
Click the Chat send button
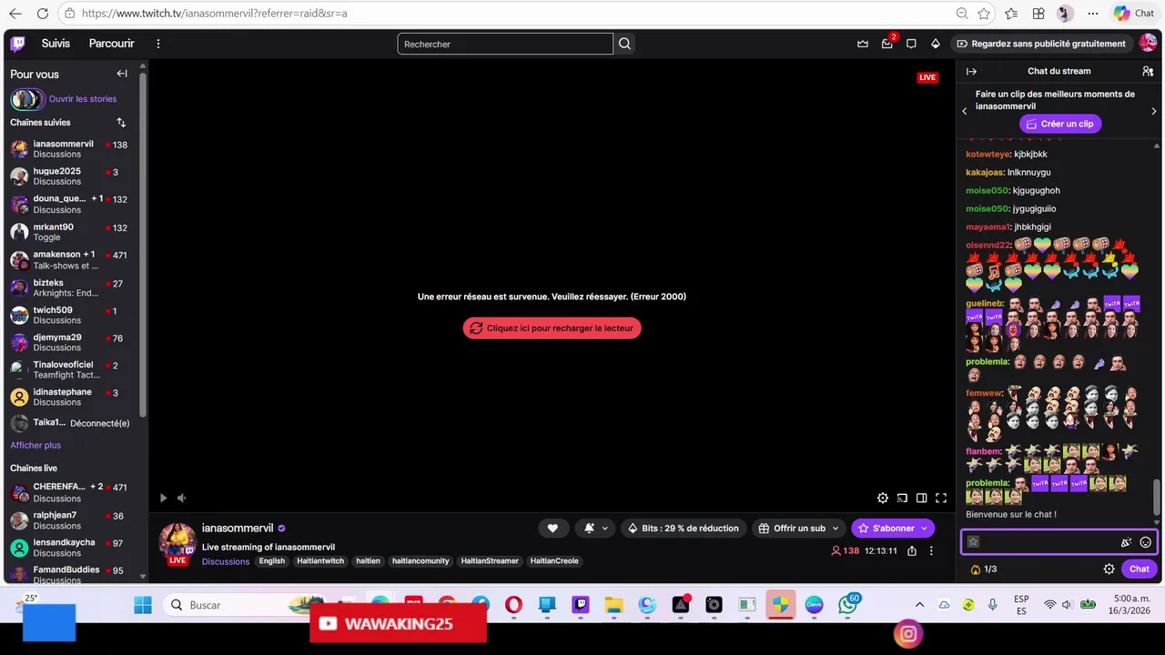tap(1140, 569)
